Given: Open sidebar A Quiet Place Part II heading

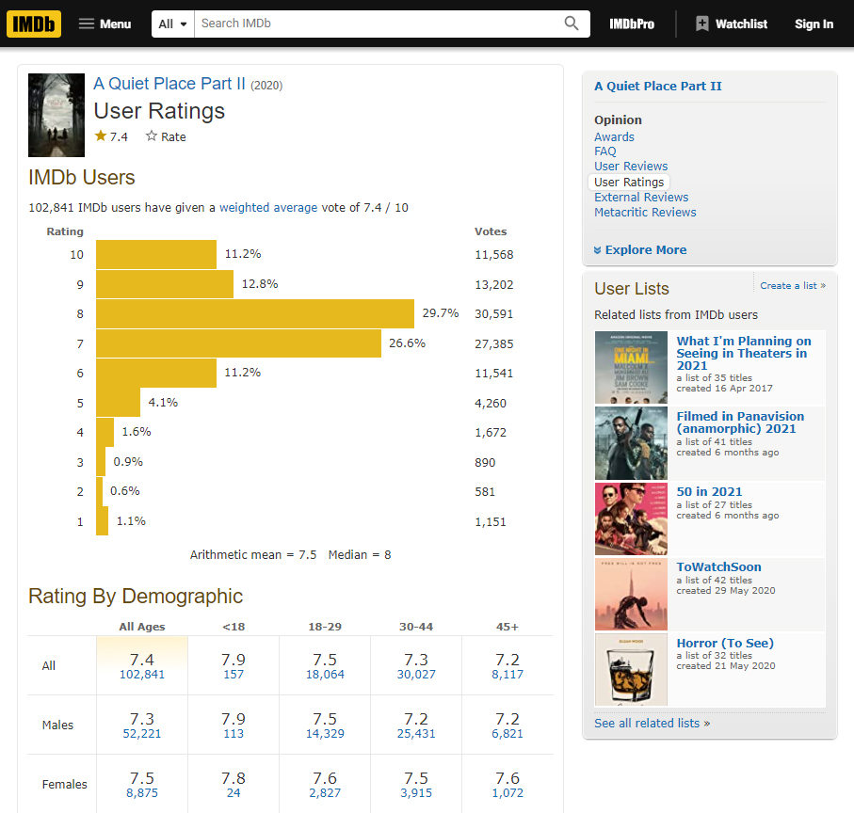Looking at the screenshot, I should point(658,86).
